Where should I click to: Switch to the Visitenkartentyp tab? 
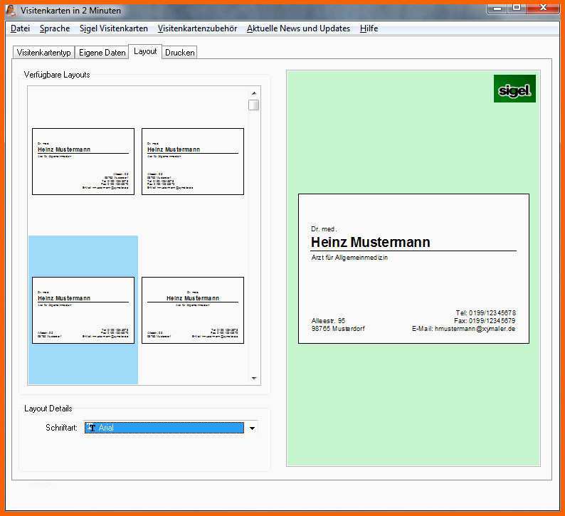[43, 52]
